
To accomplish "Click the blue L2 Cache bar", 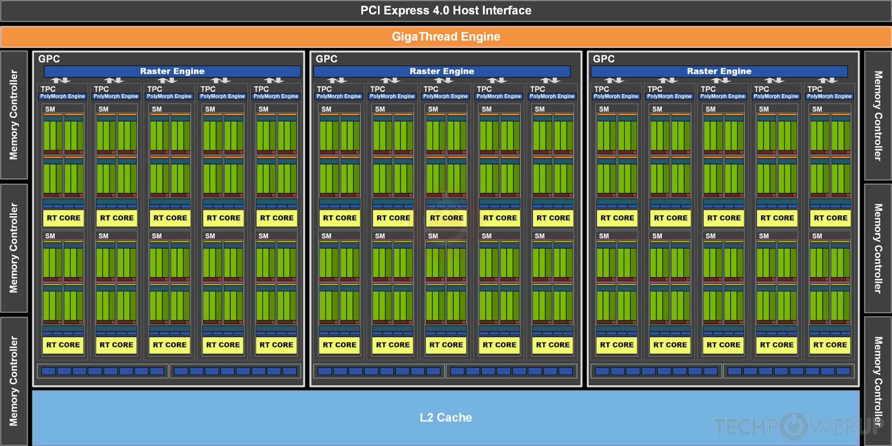I will coord(446,417).
